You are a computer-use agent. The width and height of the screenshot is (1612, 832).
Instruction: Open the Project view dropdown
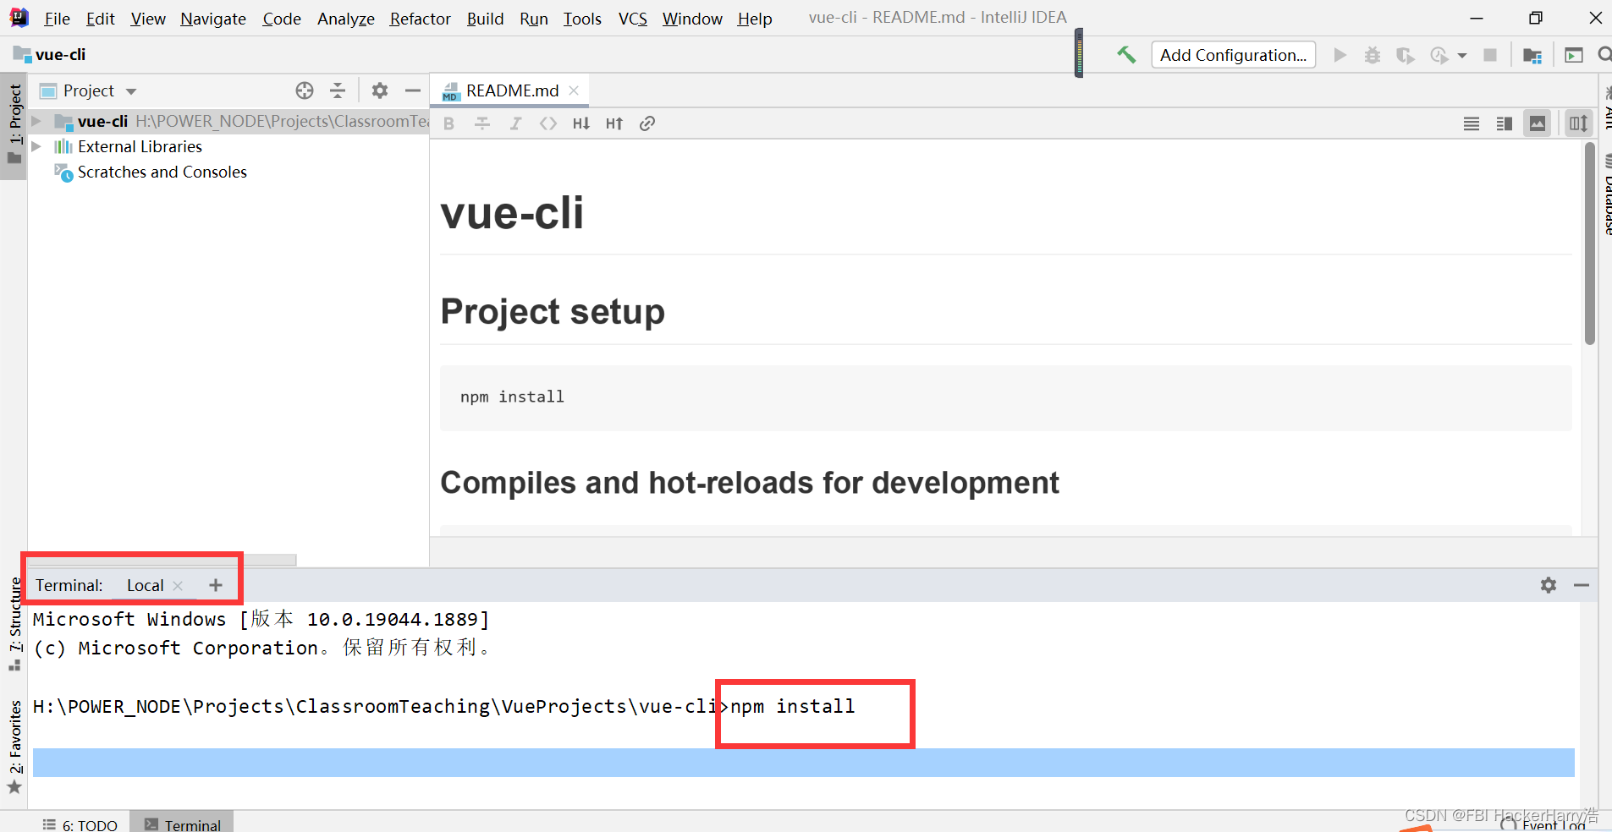pos(131,91)
